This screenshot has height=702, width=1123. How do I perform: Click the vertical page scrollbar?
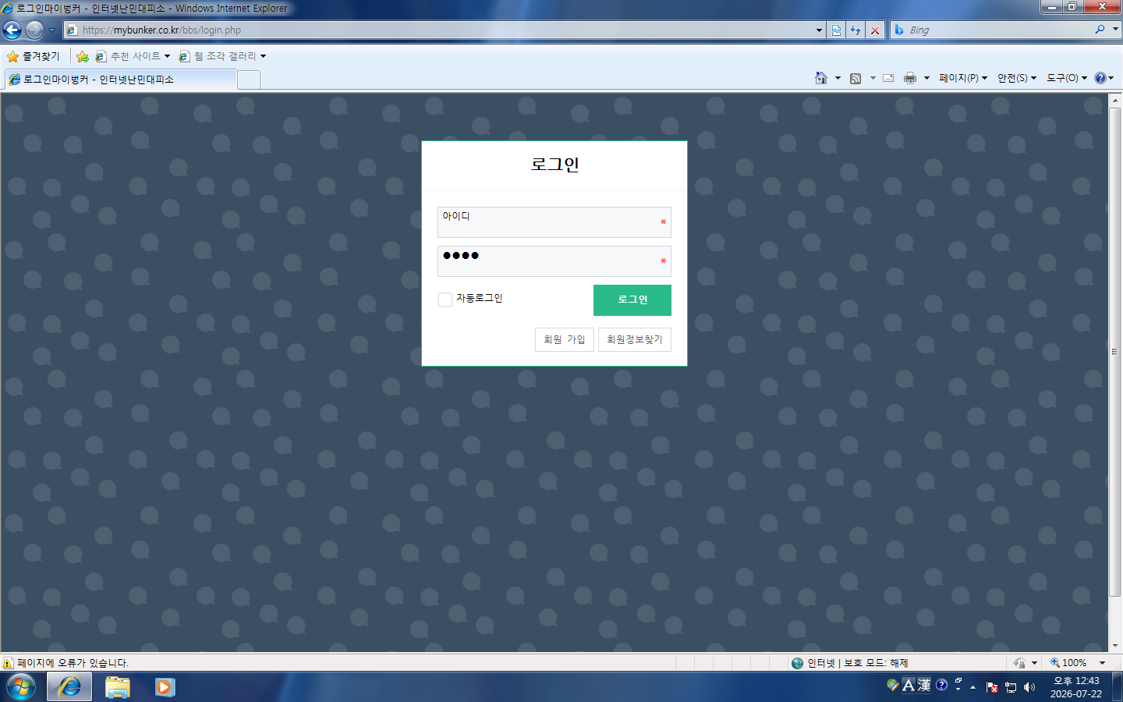tap(1115, 352)
